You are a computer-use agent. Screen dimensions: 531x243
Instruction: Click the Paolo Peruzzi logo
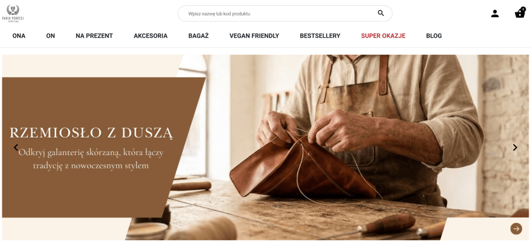[x=13, y=13]
